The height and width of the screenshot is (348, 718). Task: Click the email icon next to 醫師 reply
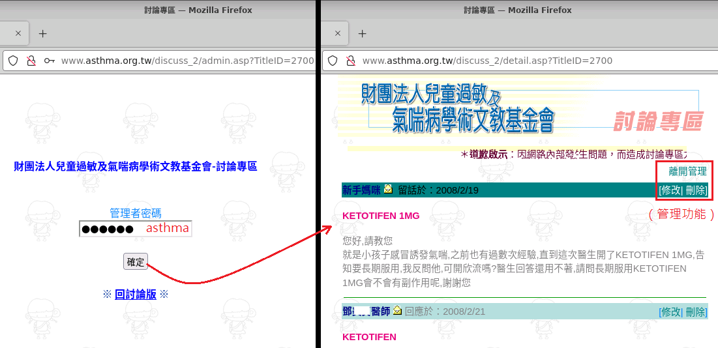397,310
